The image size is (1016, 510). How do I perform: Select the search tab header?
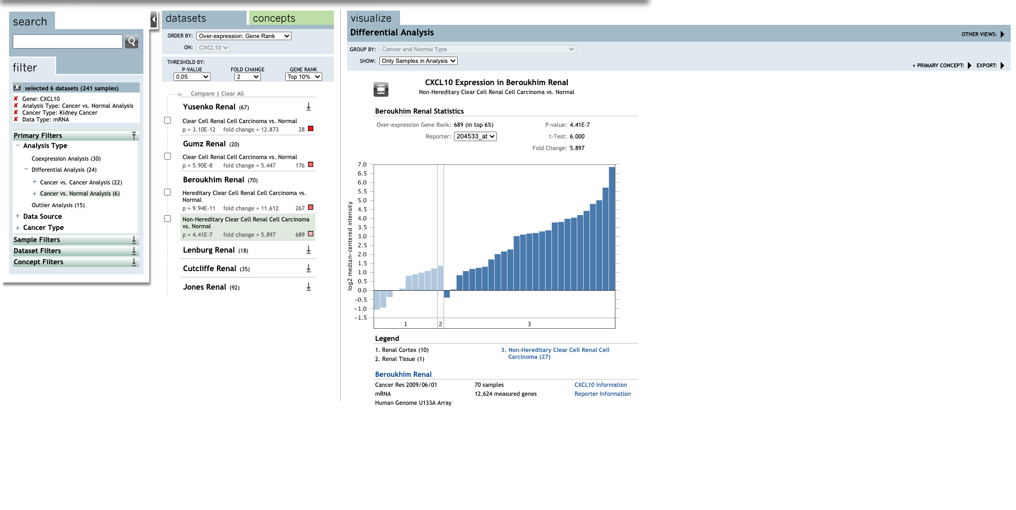click(x=32, y=21)
